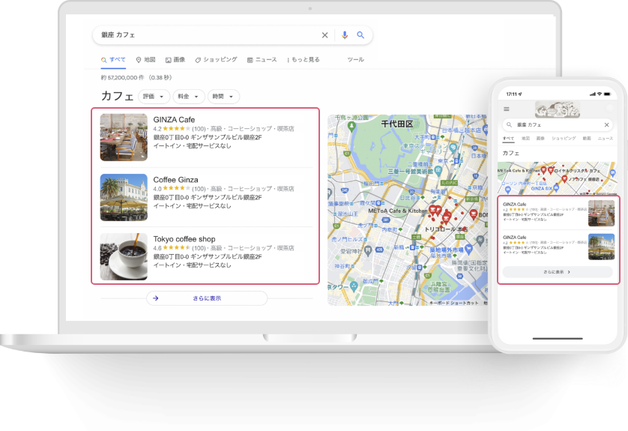Switch to the 地図 tab on the phone

tap(525, 138)
